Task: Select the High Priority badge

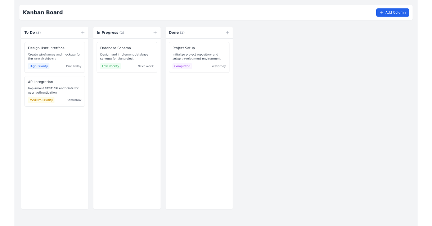Action: (39, 66)
